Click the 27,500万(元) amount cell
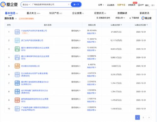Viewport: 157px width, 122px height. (x=116, y=32)
